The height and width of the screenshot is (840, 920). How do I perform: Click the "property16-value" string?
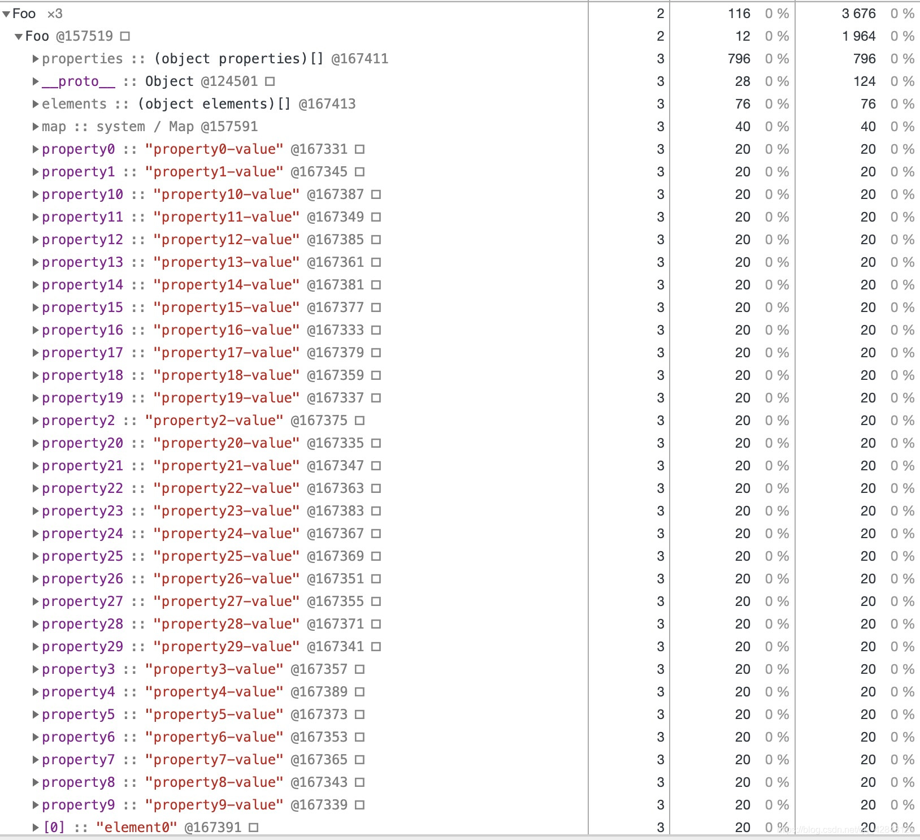tap(227, 330)
